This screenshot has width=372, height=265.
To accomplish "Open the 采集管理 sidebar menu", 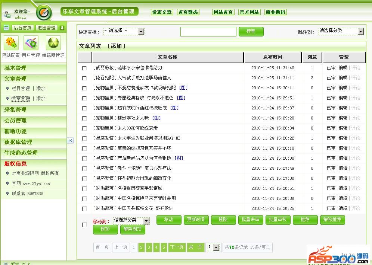I will coord(16,110).
